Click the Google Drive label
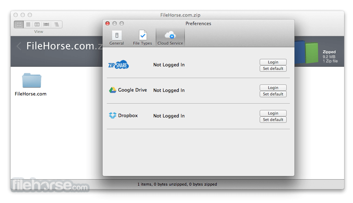This screenshot has height=203, width=353. (132, 90)
